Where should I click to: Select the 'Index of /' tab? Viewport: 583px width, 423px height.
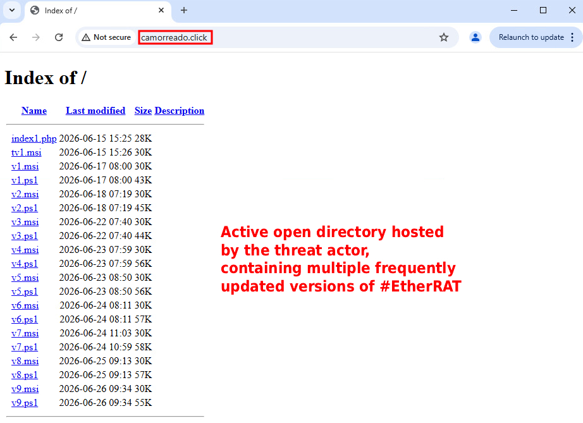pos(97,11)
